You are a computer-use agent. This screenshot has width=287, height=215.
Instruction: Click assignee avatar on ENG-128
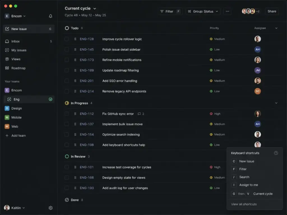click(x=258, y=39)
